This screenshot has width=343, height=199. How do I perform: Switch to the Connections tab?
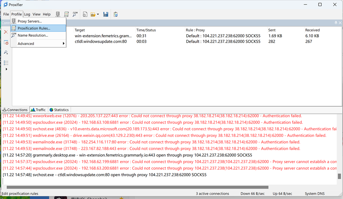(15, 110)
